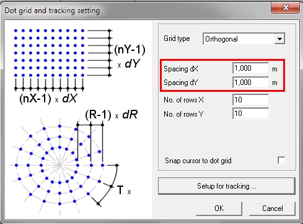This screenshot has height=224, width=303.
Task: Cancel the dot grid dialog
Action: pyautogui.click(x=272, y=208)
